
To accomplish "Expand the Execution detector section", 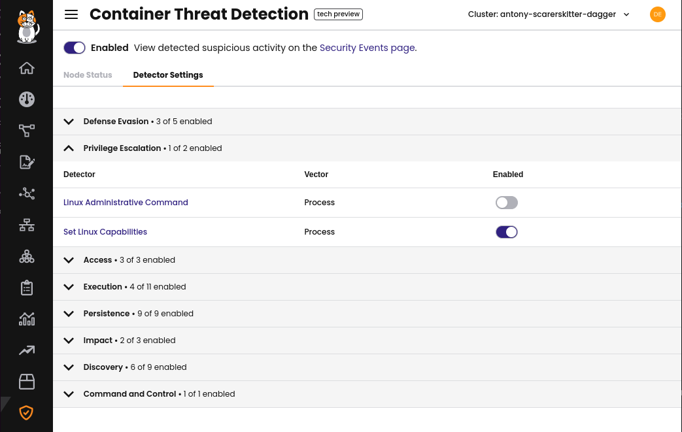I will tap(69, 286).
